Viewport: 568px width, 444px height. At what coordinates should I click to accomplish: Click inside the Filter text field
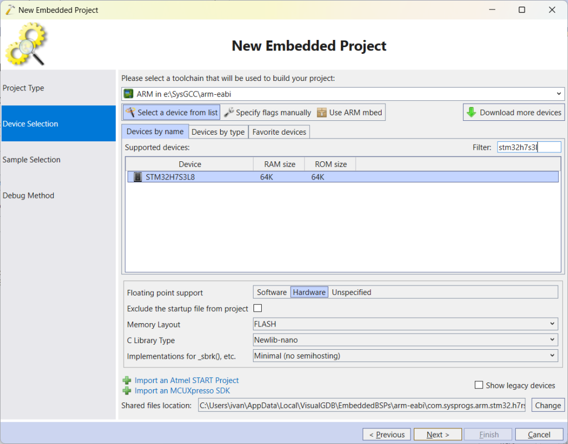[527, 146]
